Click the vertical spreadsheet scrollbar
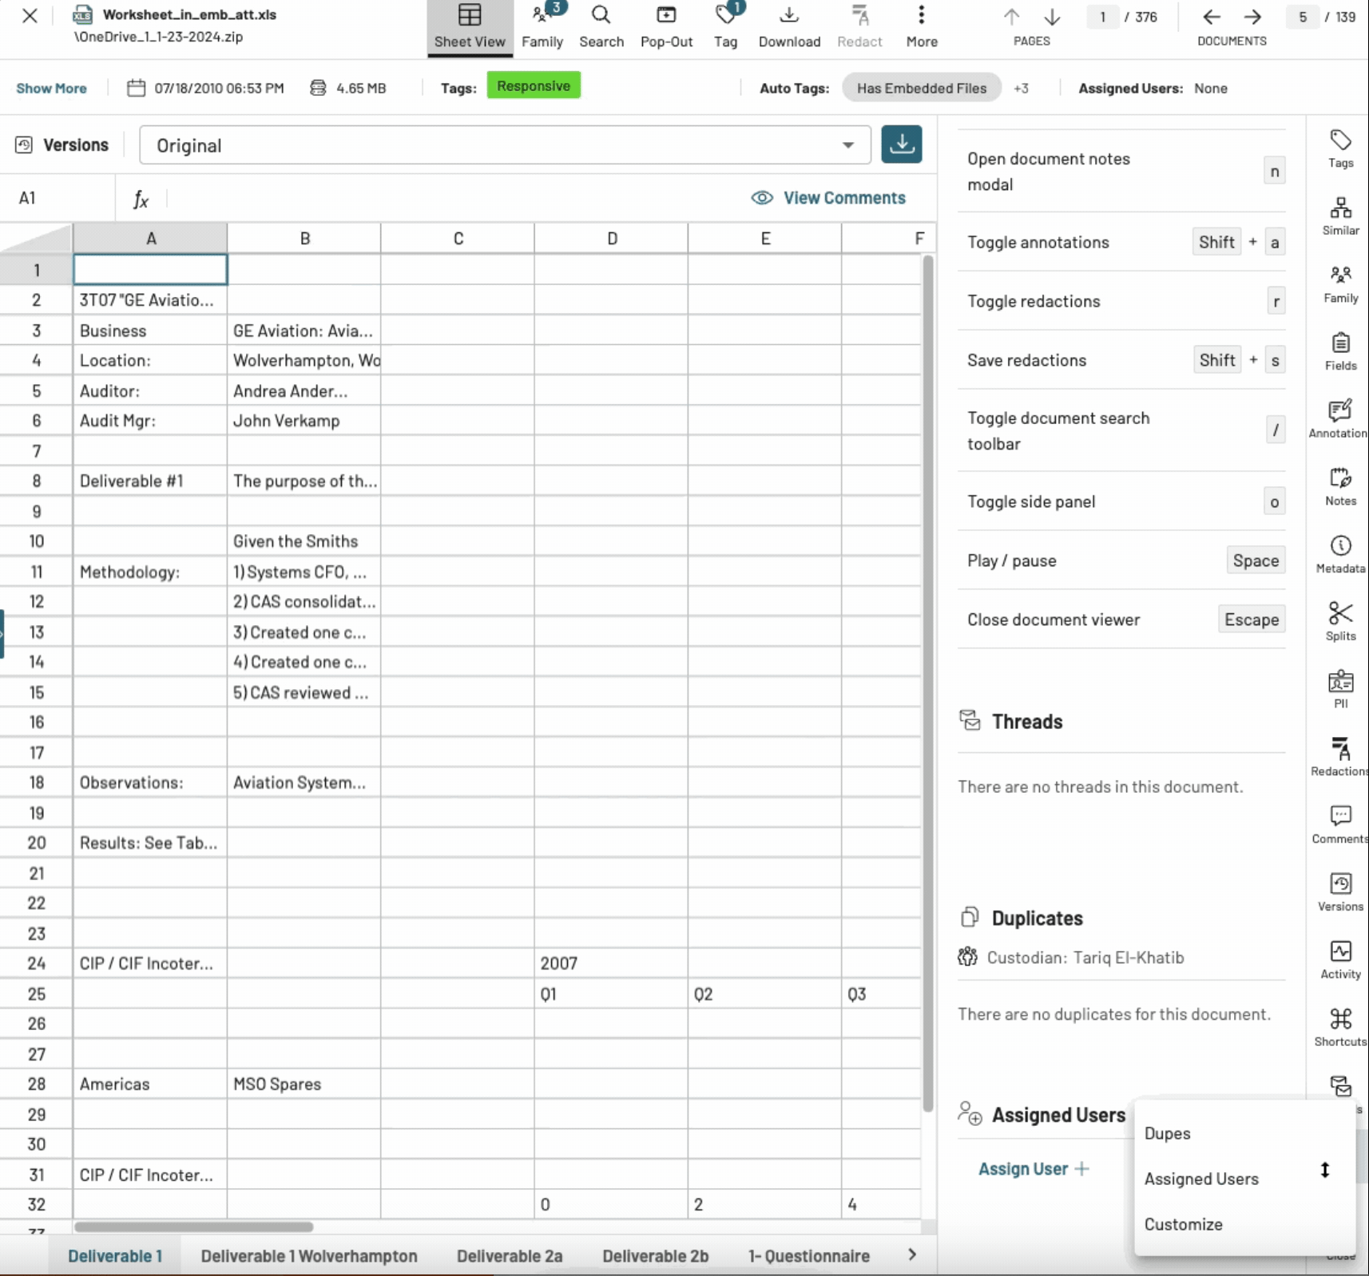This screenshot has height=1276, width=1369. [928, 684]
